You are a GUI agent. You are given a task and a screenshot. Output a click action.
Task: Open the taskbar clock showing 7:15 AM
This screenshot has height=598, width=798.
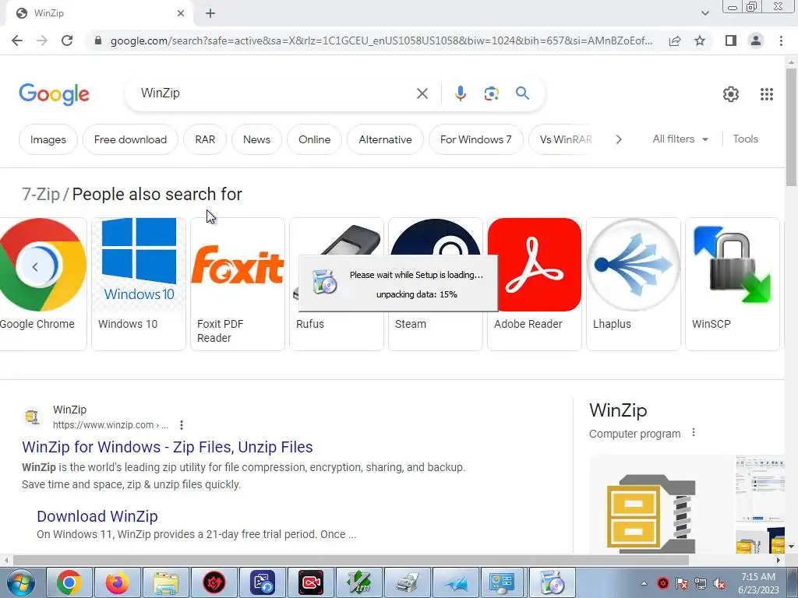[x=758, y=583]
